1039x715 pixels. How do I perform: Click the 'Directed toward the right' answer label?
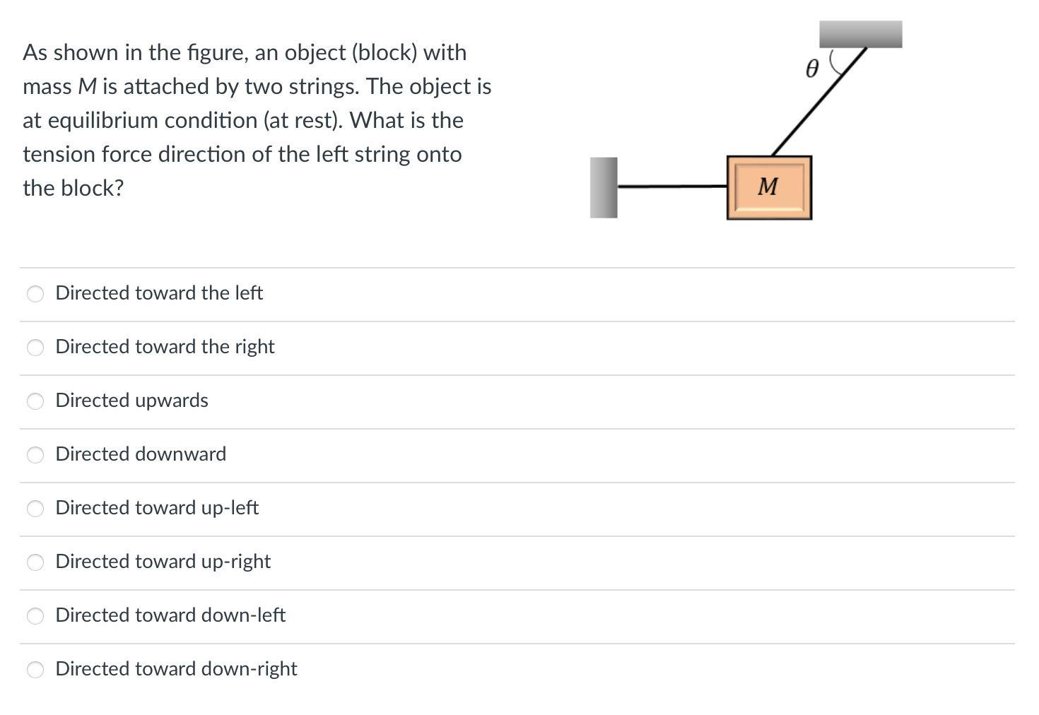tap(164, 346)
